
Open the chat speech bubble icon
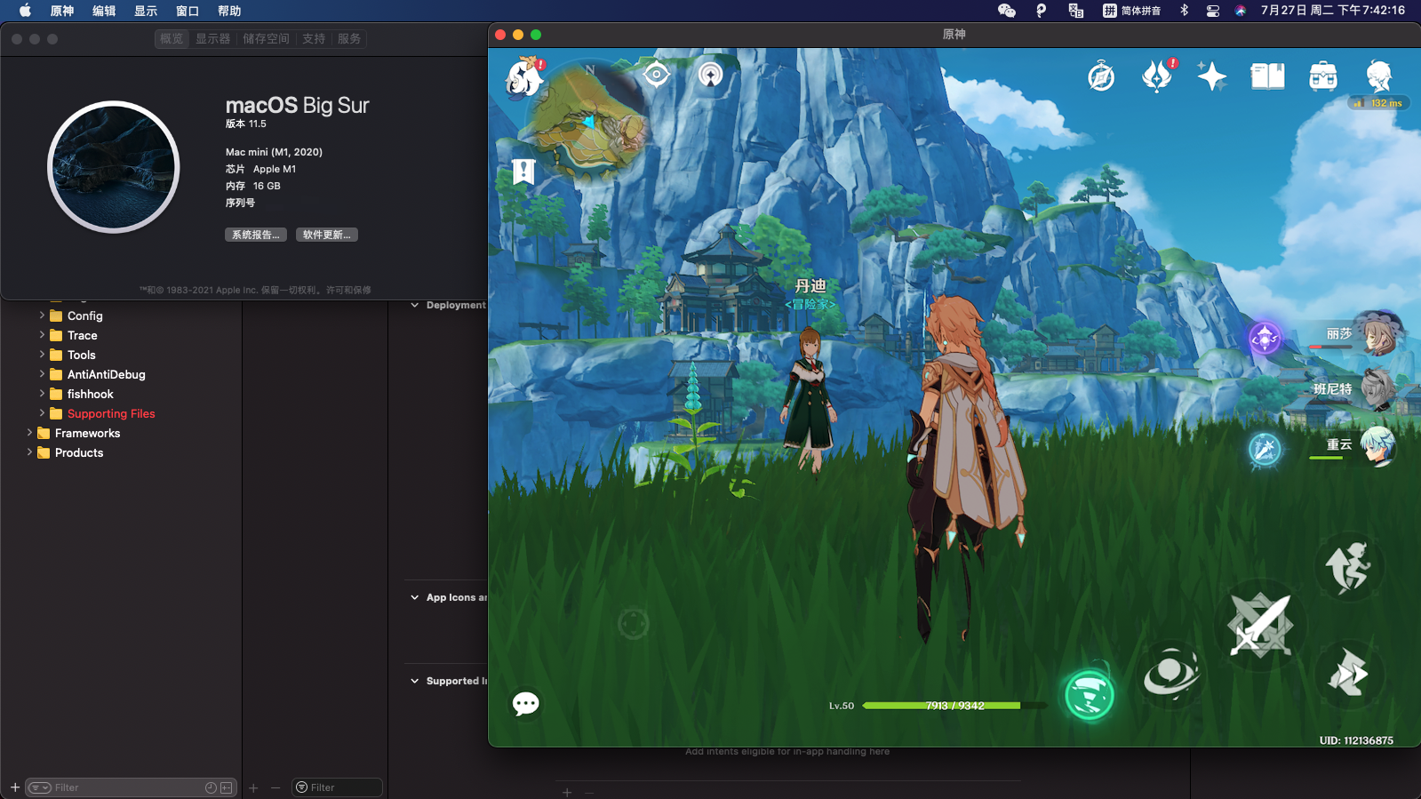[525, 704]
